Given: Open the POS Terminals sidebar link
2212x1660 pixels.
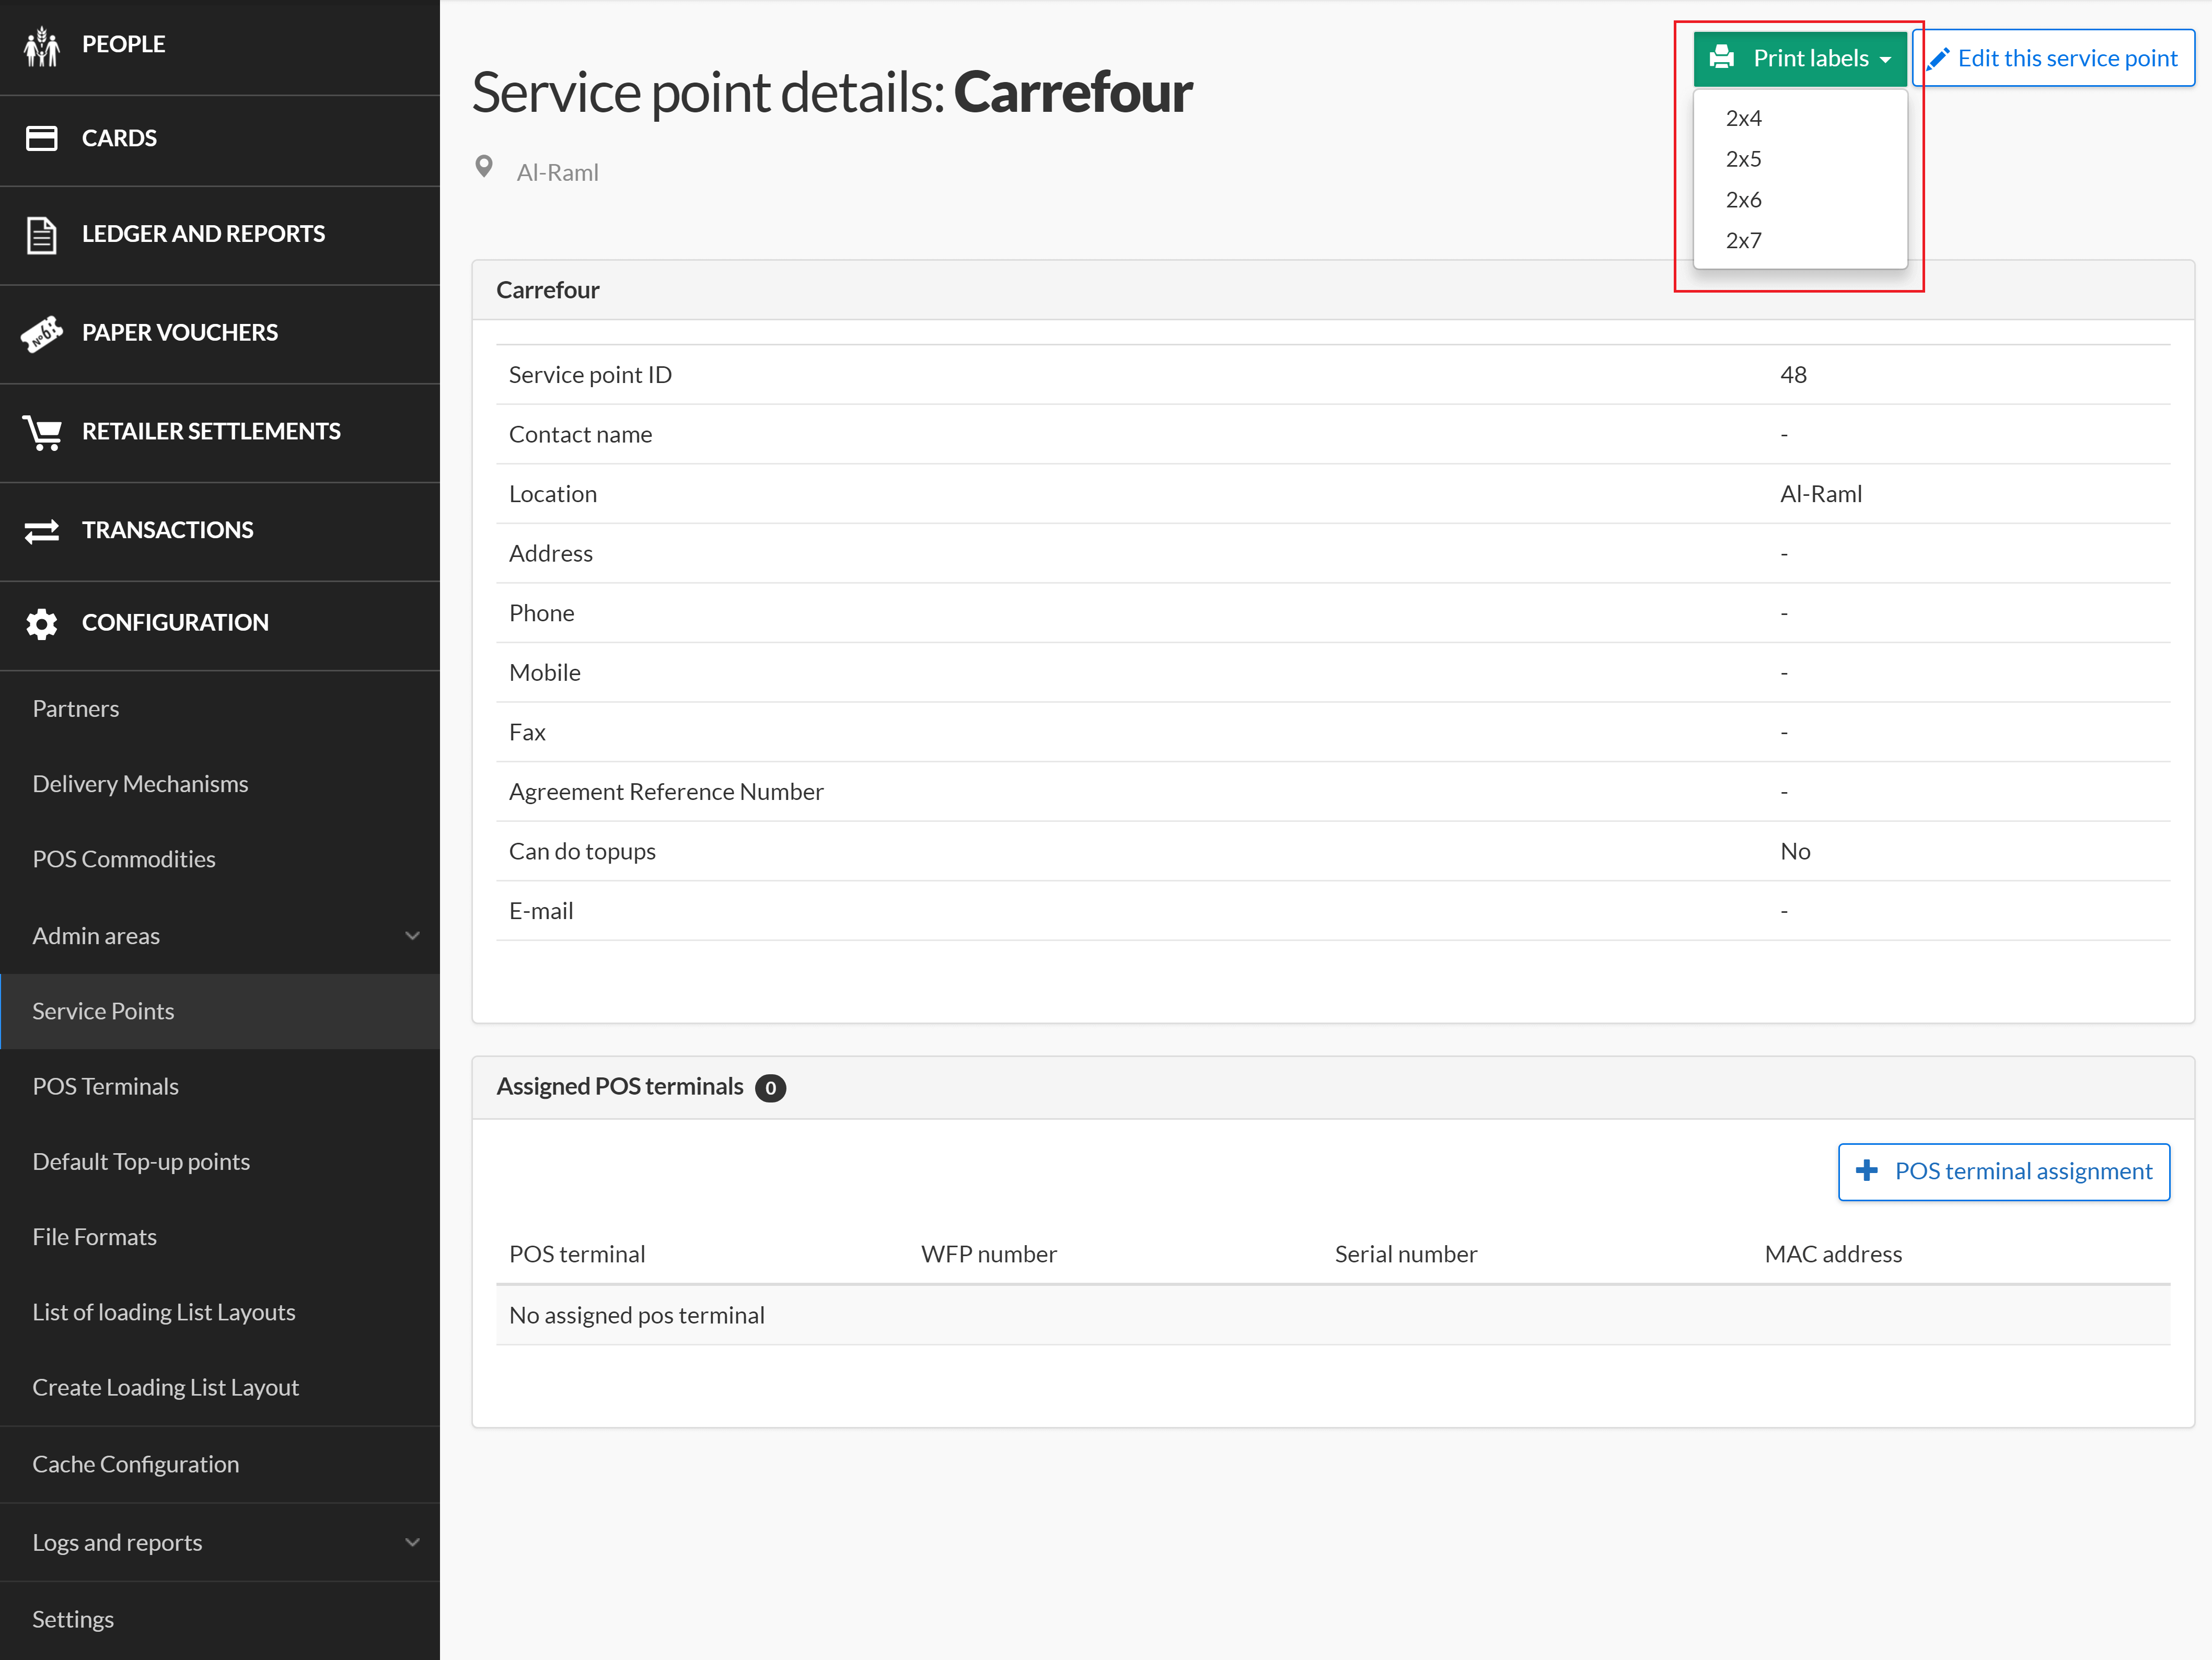Looking at the screenshot, I should 105,1086.
